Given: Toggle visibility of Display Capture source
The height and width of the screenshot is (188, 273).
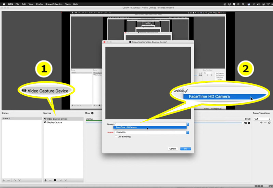Looking at the screenshot, I should click(x=45, y=122).
